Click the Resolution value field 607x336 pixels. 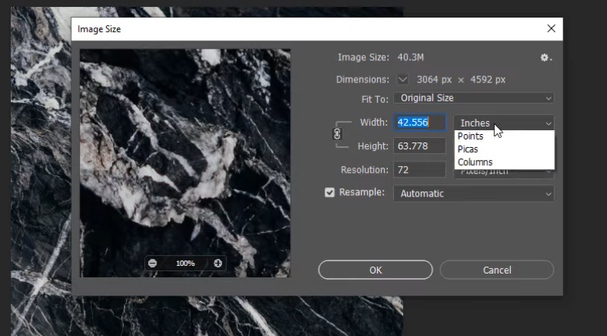[419, 170]
